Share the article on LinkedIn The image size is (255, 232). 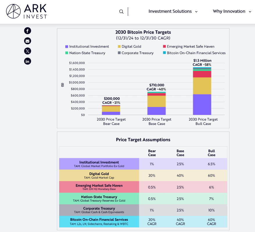point(28,61)
